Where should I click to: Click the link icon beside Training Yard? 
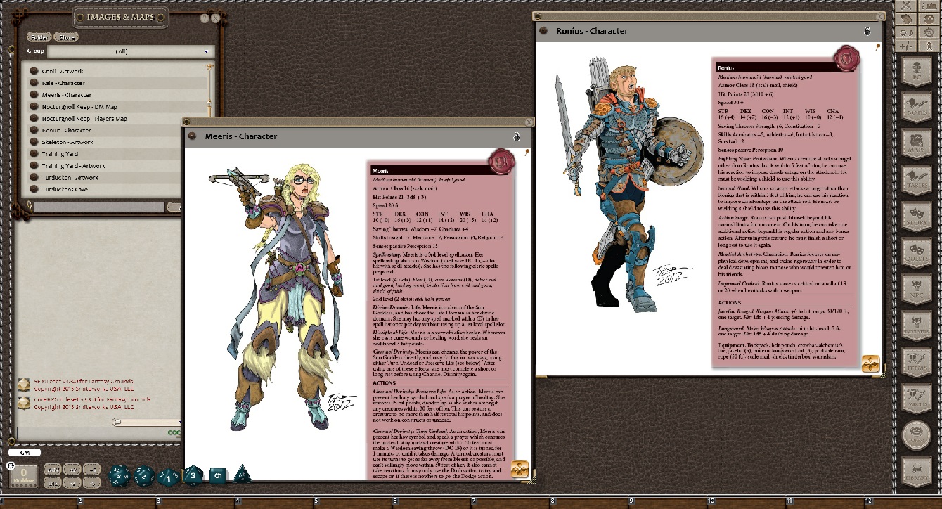33,154
